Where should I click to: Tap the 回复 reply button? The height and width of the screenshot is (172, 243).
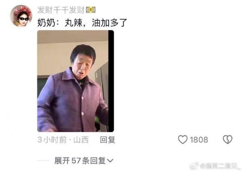[x=108, y=140]
